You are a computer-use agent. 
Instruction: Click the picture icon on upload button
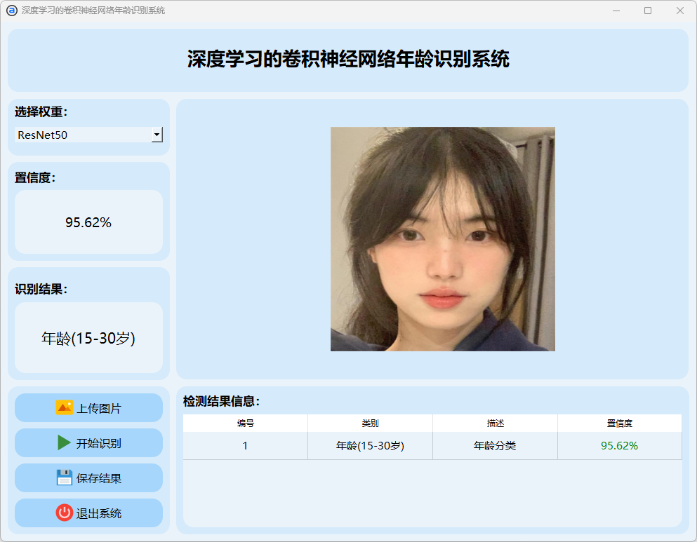click(x=65, y=408)
